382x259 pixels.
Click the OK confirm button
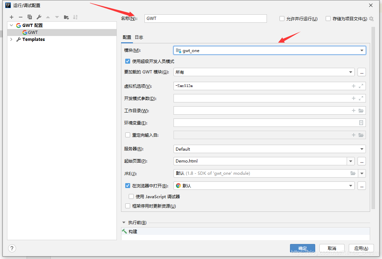[x=303, y=248]
